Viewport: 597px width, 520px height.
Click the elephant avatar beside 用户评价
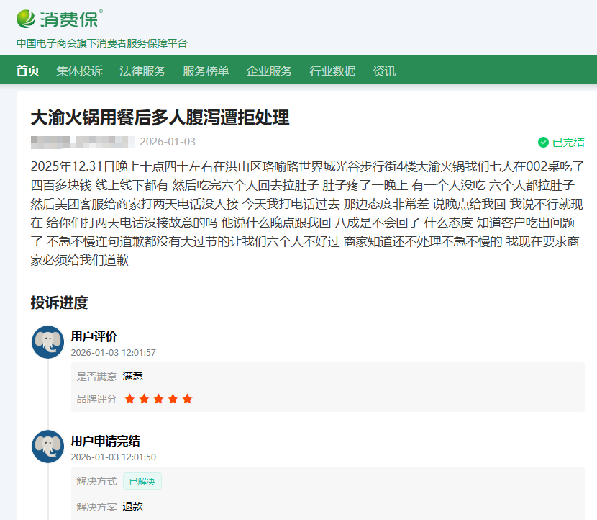(x=48, y=342)
